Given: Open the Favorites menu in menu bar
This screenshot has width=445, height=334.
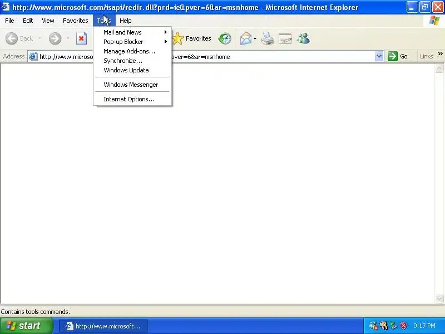Looking at the screenshot, I should click(x=76, y=21).
